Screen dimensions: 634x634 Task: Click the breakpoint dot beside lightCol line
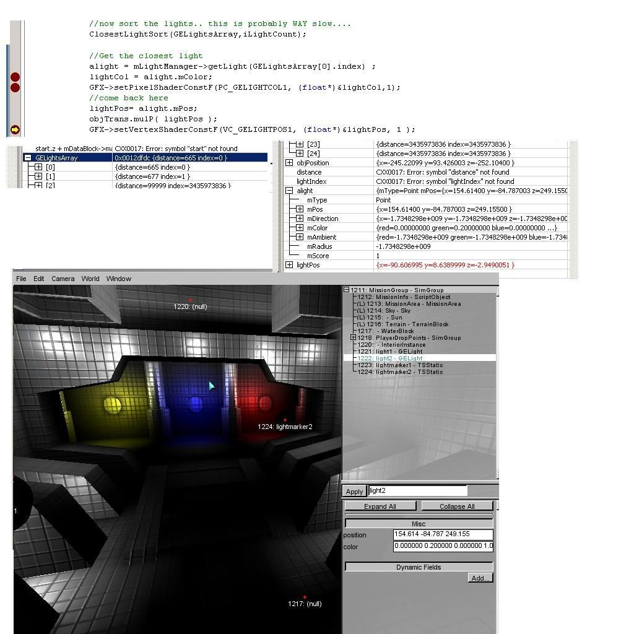(15, 77)
